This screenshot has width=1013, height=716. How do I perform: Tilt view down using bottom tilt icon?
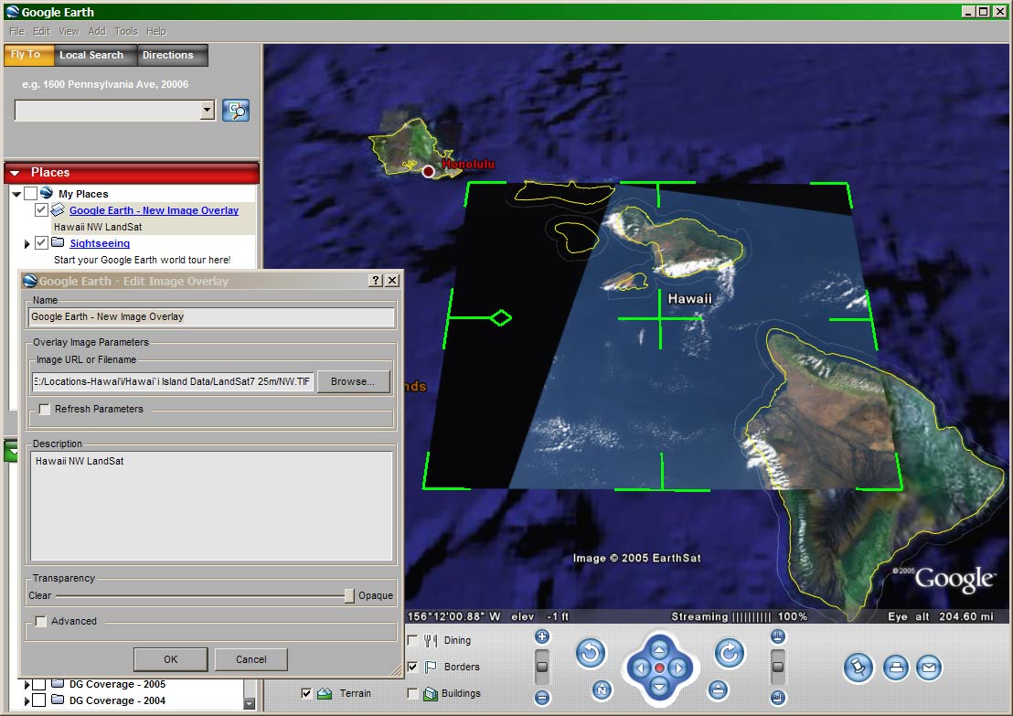(778, 698)
